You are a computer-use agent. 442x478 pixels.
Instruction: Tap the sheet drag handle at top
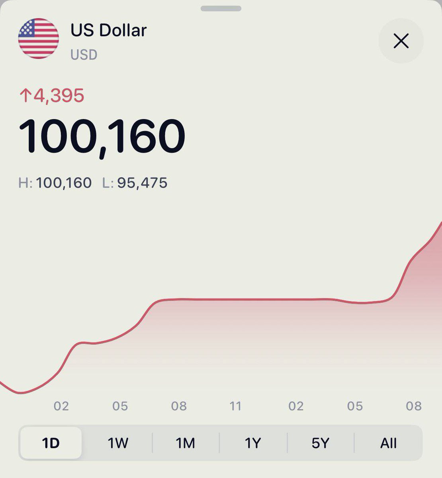tap(221, 8)
